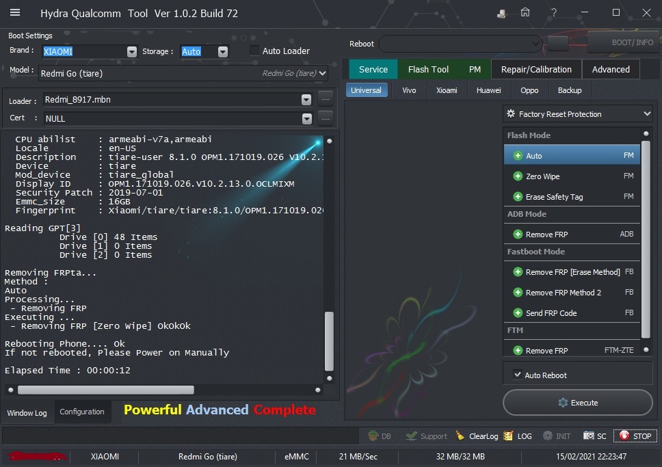Viewport: 662px width, 467px height.
Task: Switch to the Service tab
Action: (373, 69)
